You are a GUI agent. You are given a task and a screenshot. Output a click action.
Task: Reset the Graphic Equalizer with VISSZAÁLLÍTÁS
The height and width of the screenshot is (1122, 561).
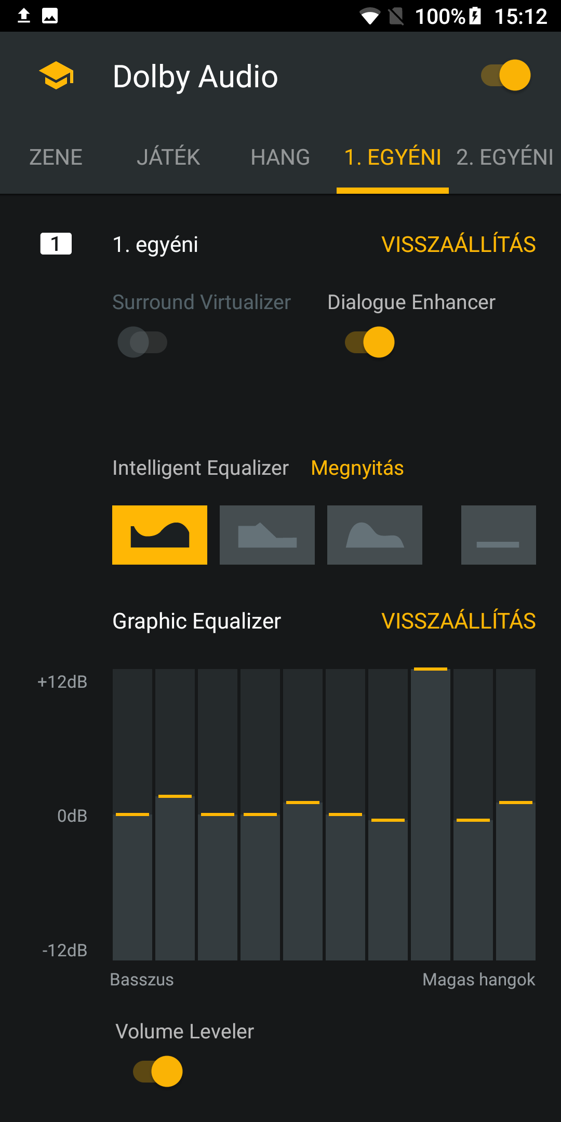pyautogui.click(x=459, y=621)
